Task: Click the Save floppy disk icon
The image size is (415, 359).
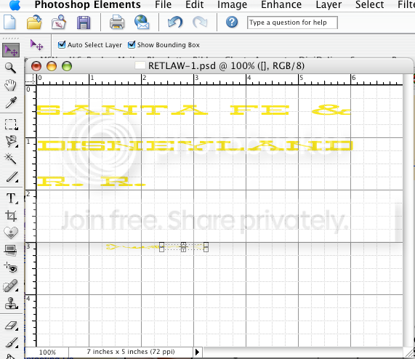Action: 84,23
